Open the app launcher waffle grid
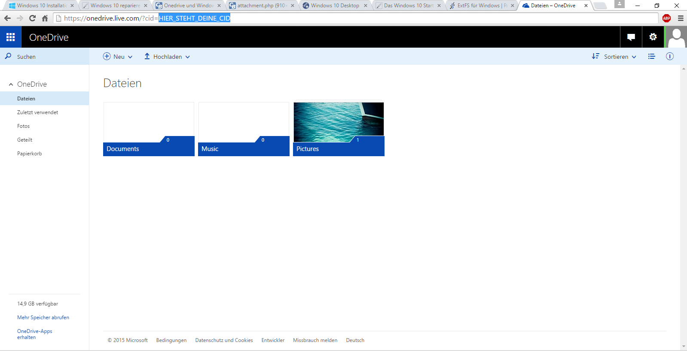The image size is (687, 351). [11, 37]
